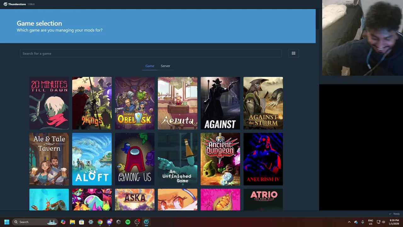
Task: Click the OneDrive cloud tray icon
Action: [356, 222]
